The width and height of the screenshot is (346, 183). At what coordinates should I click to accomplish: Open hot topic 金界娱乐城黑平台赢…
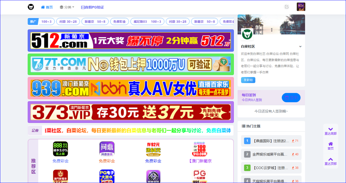click(x=270, y=154)
